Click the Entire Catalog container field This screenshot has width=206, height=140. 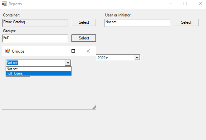pyautogui.click(x=35, y=22)
